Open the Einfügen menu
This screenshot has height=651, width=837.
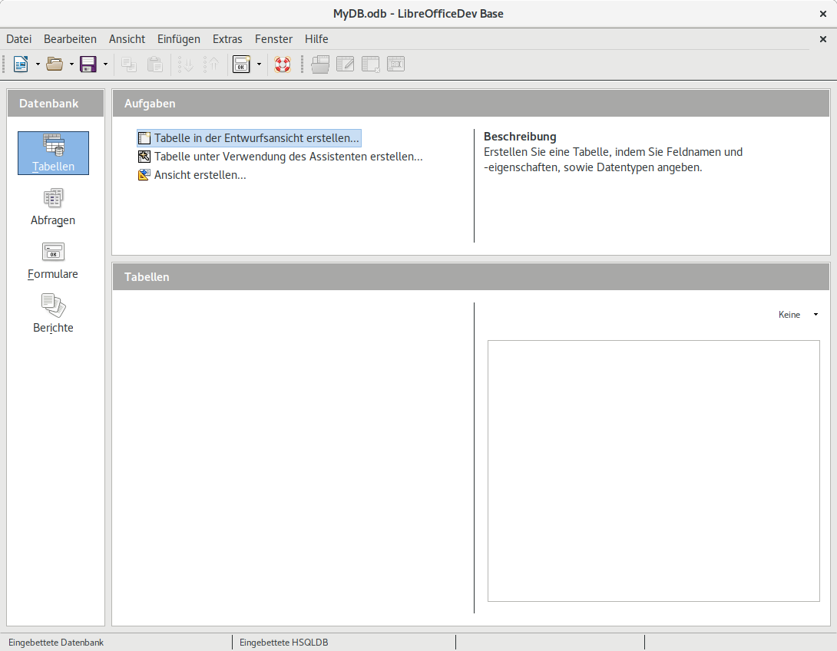(x=179, y=39)
